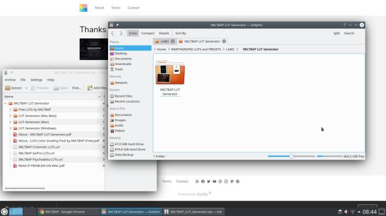Adjust the icon zoom slider in Dolphin

[291, 156]
